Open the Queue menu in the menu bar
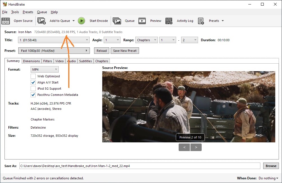Viewport: 282px width, 183px height. click(x=42, y=12)
